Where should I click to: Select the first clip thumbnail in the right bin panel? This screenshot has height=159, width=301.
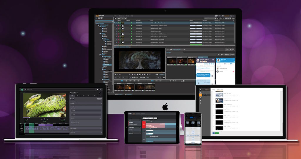[x=171, y=61]
